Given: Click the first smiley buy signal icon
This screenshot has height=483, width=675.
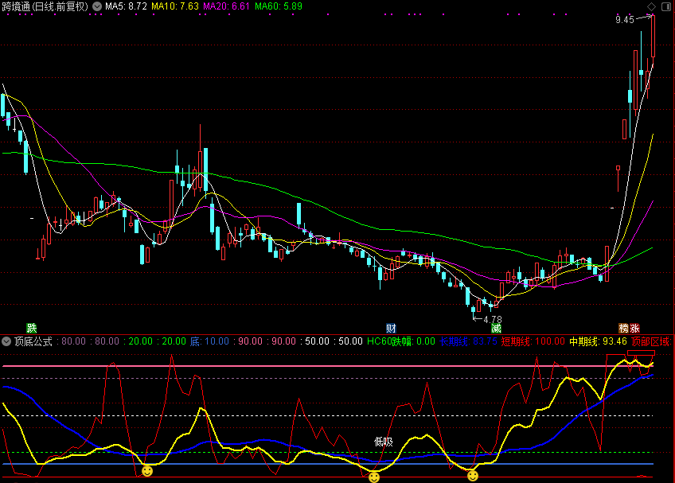Looking at the screenshot, I should 147,470.
